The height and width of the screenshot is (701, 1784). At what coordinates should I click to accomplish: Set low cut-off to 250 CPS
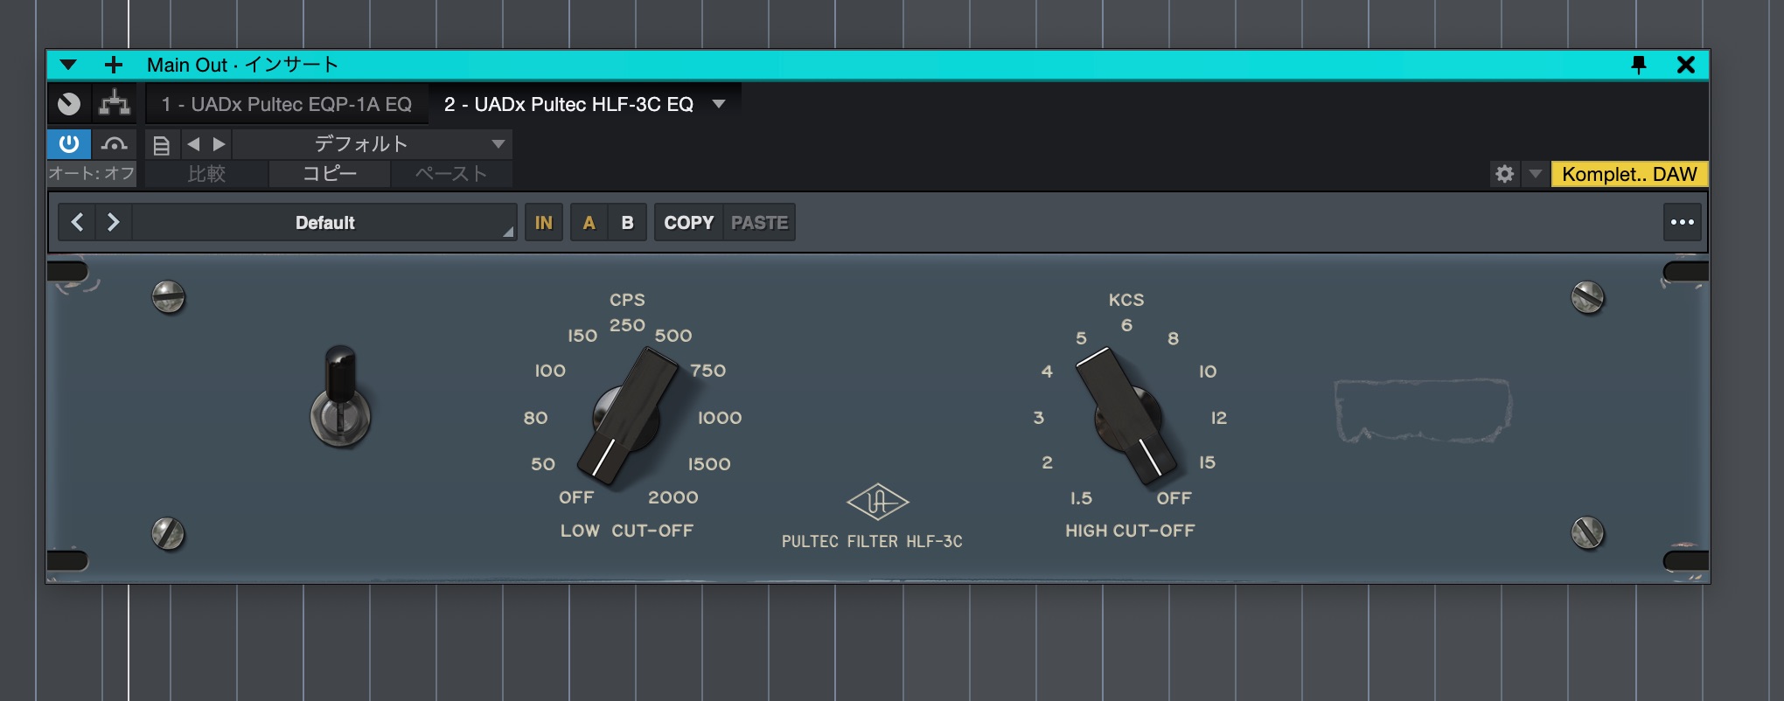[627, 325]
